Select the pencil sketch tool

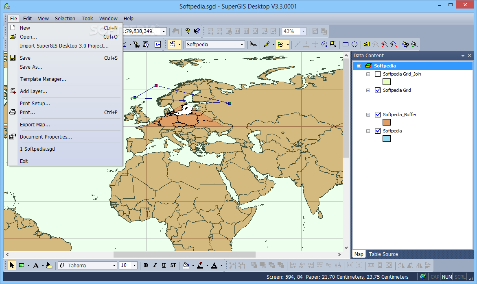pyautogui.click(x=267, y=44)
